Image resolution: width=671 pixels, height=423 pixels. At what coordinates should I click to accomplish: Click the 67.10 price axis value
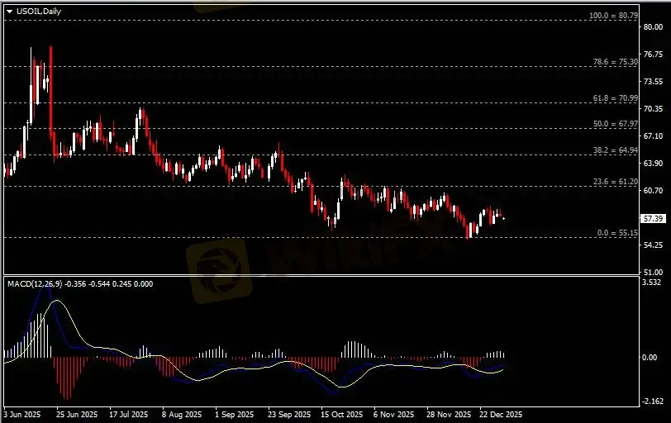(654, 136)
